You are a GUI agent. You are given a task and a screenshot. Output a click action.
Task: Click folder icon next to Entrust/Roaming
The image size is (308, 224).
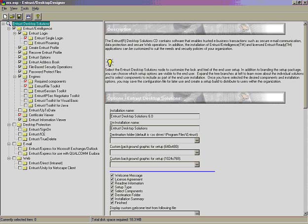[x=31, y=43]
